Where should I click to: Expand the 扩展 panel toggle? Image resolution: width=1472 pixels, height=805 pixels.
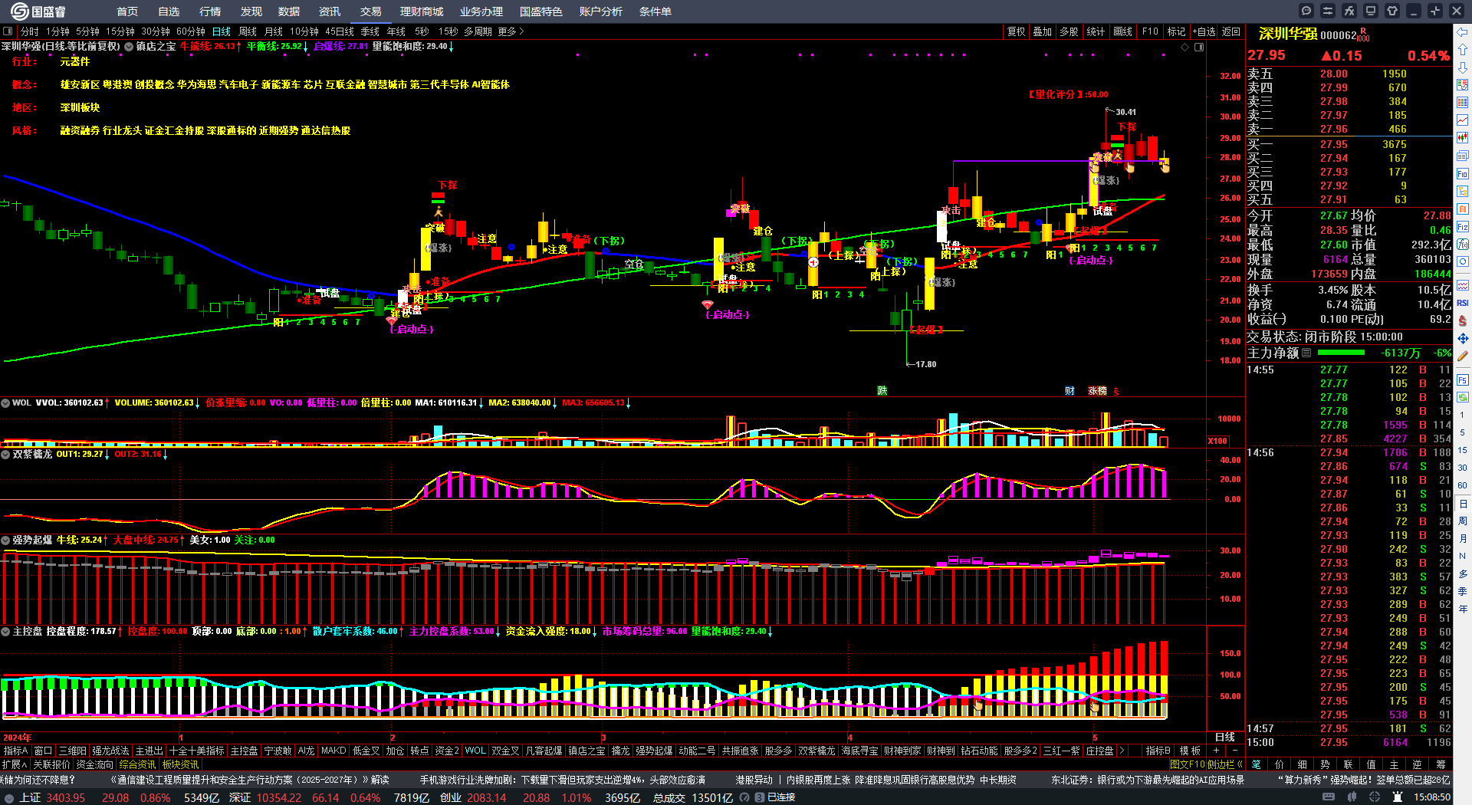(14, 764)
